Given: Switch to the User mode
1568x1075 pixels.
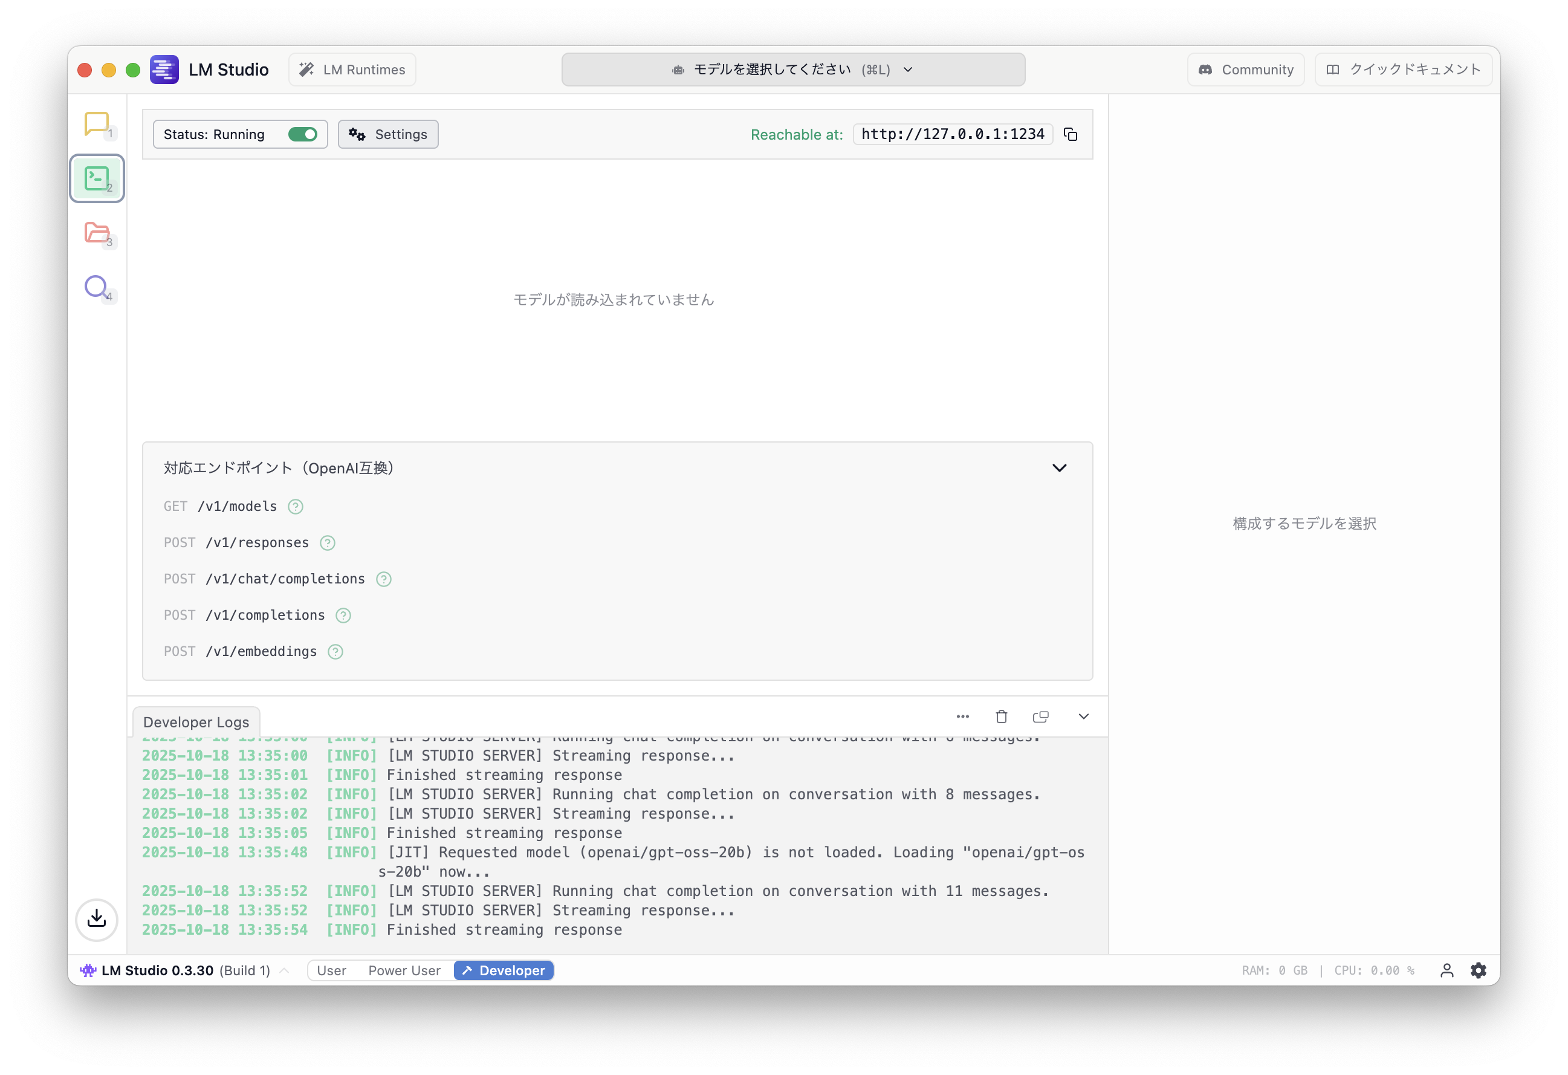Looking at the screenshot, I should pos(331,970).
